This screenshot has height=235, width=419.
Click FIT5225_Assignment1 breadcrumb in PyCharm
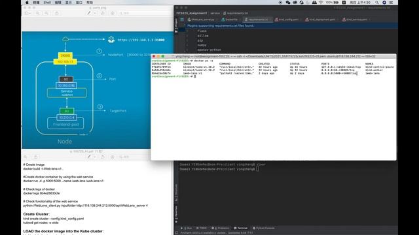pos(192,13)
